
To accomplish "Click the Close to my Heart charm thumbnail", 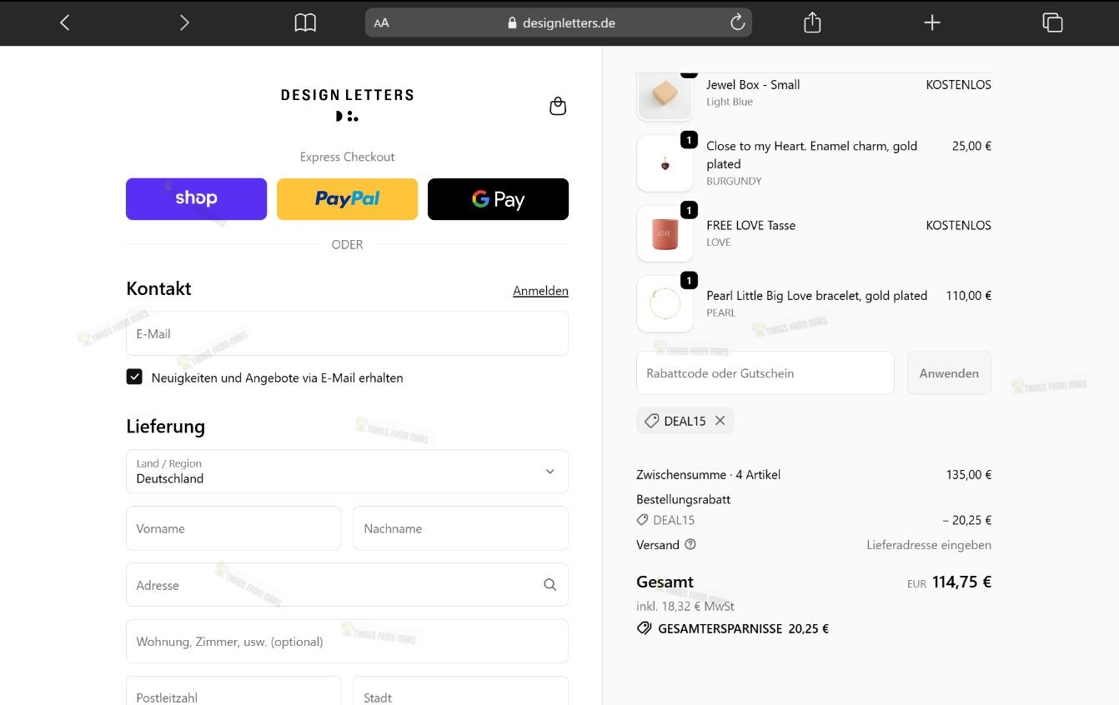I will pyautogui.click(x=665, y=163).
